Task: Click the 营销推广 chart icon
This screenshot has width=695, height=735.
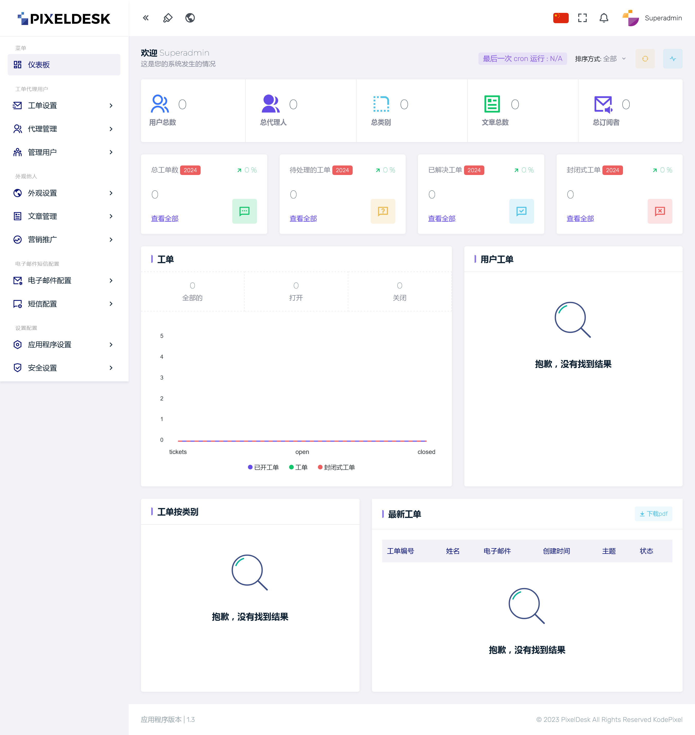Action: tap(17, 240)
